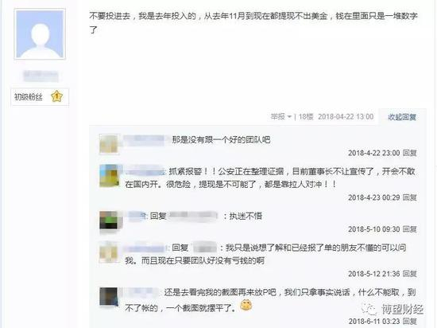This screenshot has height=328, width=437.
Task: Open avatar of first reply about 好的团队
Action: tap(110, 144)
